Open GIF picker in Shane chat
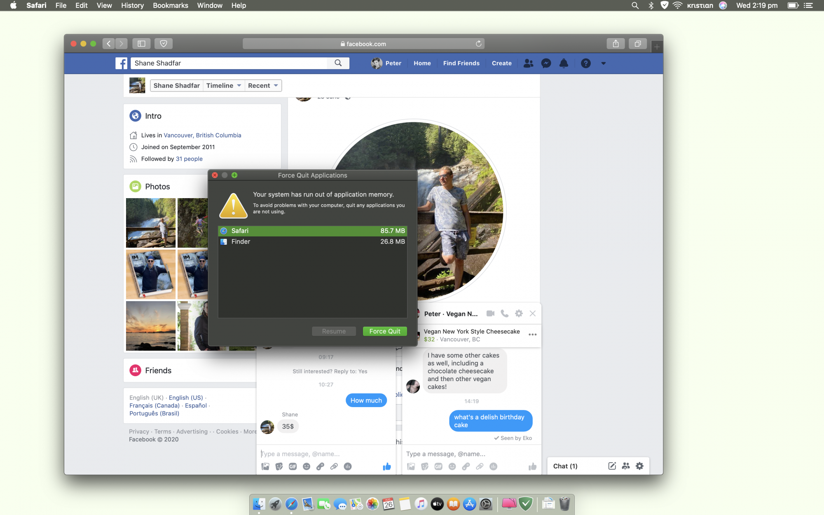The image size is (824, 515). (x=293, y=466)
